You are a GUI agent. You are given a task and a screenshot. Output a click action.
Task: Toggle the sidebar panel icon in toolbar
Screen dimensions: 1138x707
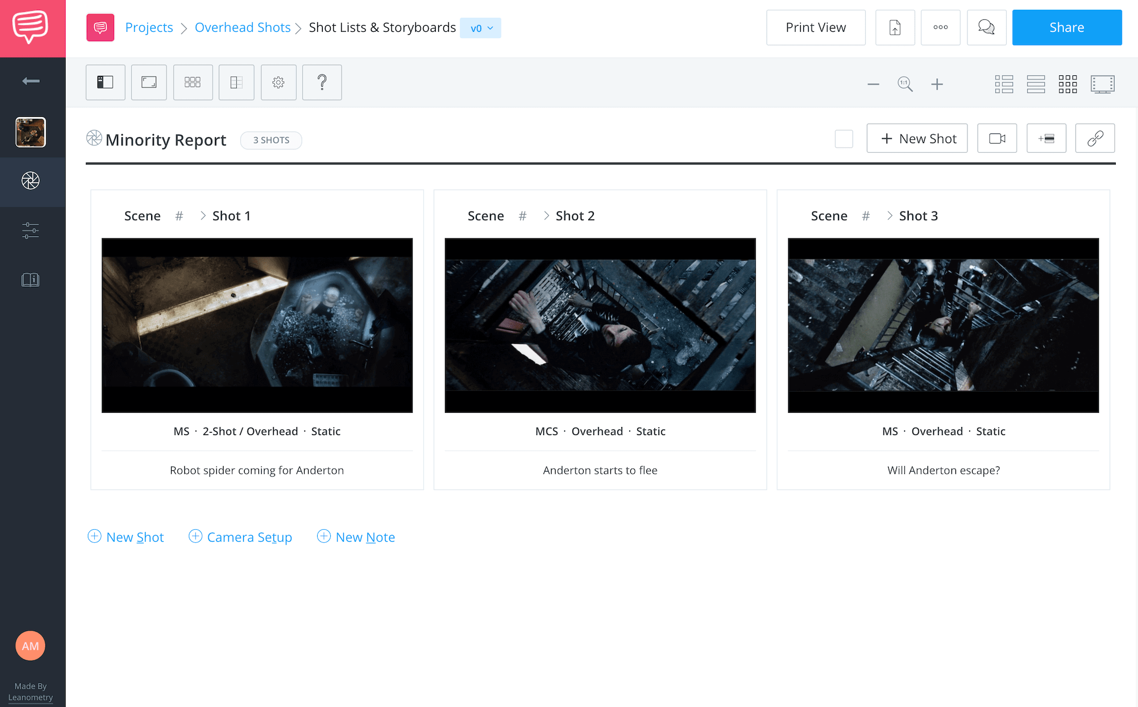[x=105, y=82]
